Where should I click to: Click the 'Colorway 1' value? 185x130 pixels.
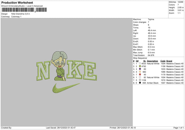(x=16, y=17)
